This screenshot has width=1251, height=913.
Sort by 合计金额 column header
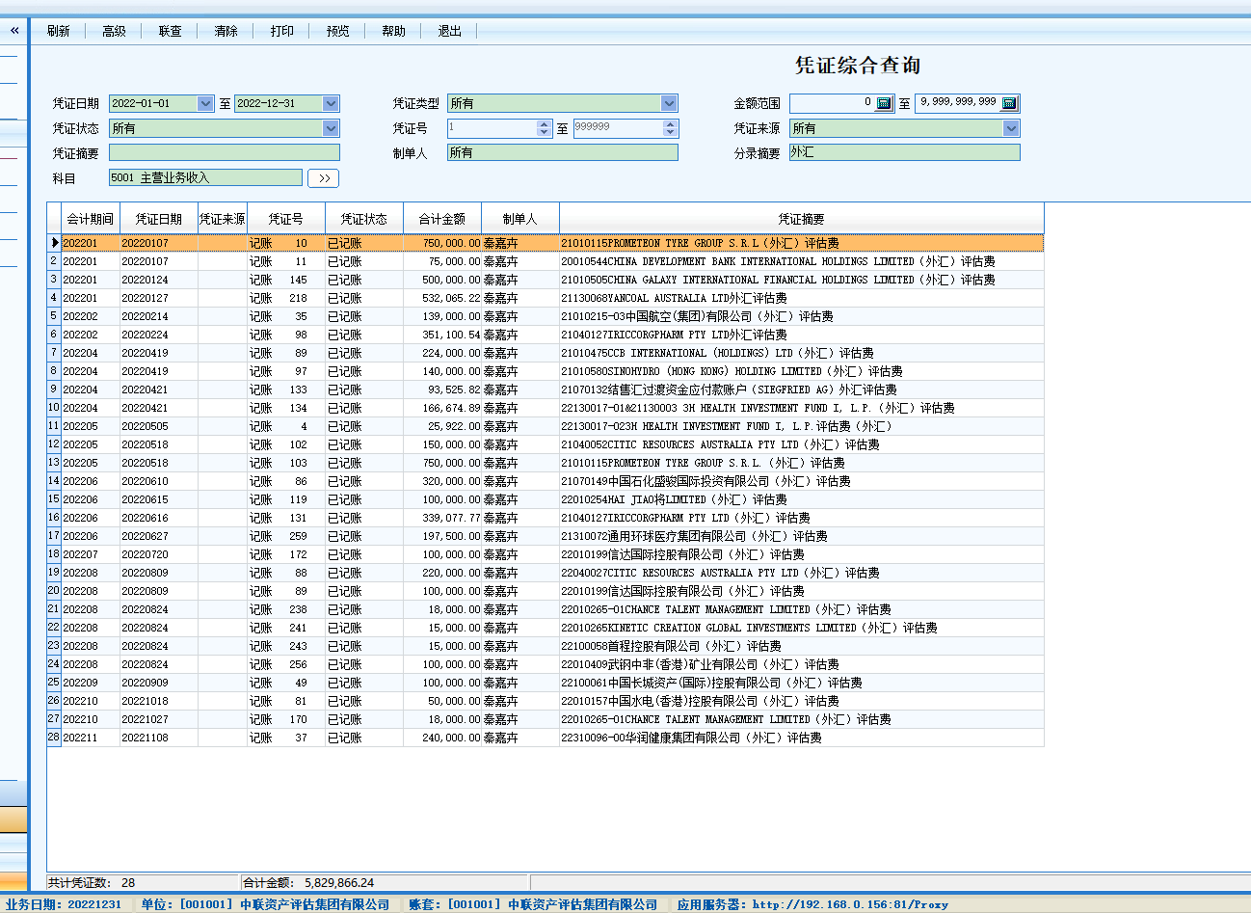[x=441, y=219]
